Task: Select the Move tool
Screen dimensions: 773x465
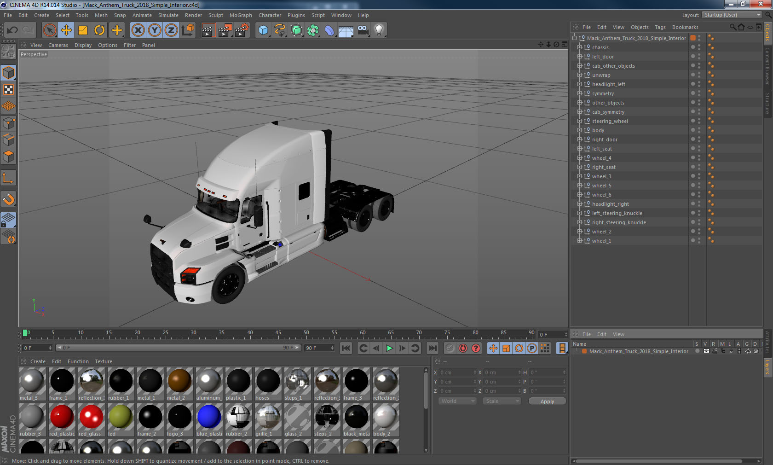Action: click(66, 30)
